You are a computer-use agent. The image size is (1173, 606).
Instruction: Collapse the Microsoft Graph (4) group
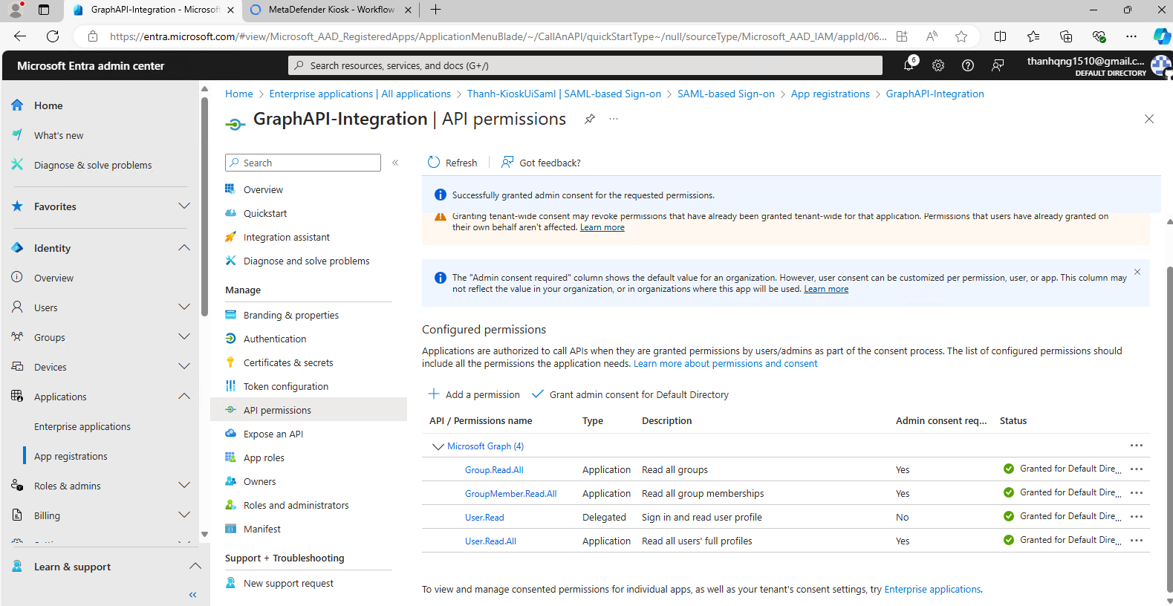pos(438,446)
